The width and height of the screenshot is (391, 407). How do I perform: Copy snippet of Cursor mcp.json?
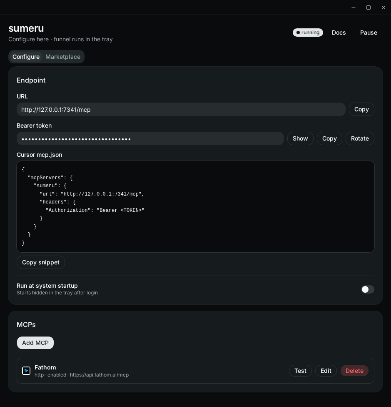point(41,262)
